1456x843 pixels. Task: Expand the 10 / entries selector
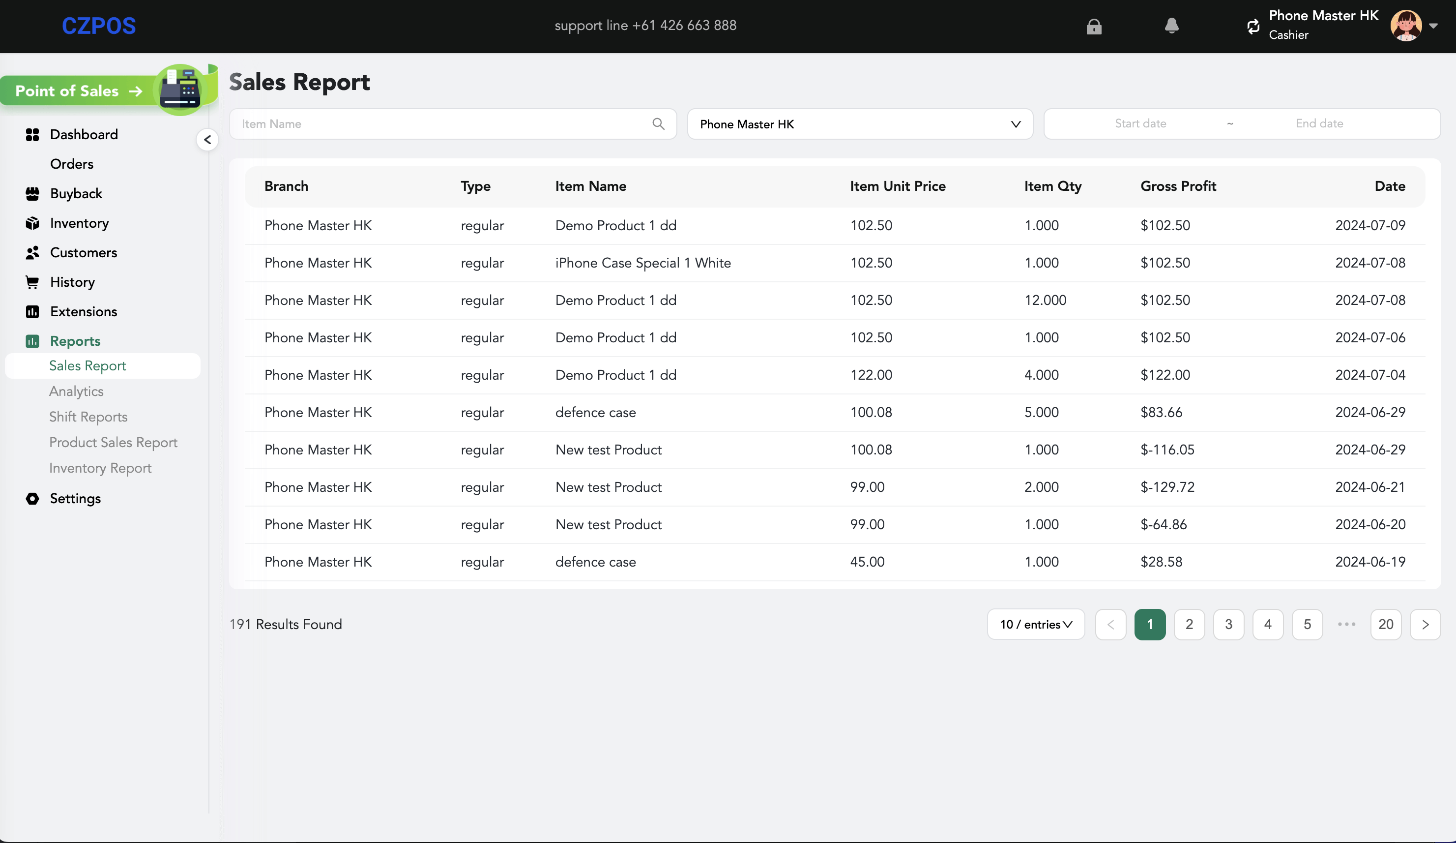[1035, 625]
